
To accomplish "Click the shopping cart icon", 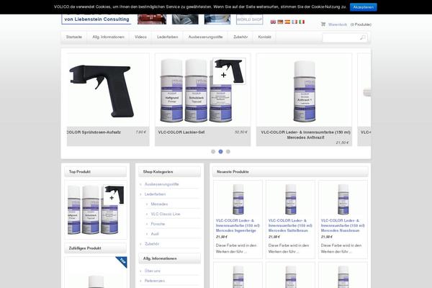I will (x=323, y=24).
